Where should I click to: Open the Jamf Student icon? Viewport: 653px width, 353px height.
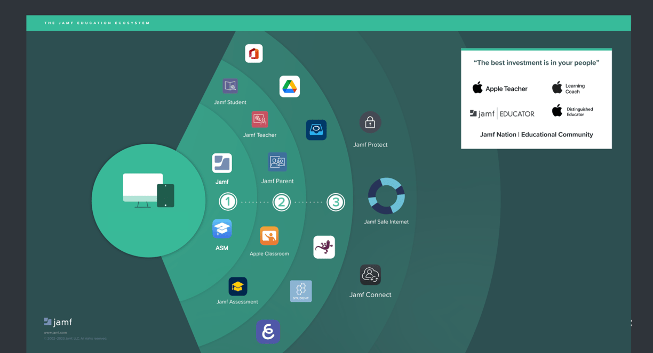point(230,86)
